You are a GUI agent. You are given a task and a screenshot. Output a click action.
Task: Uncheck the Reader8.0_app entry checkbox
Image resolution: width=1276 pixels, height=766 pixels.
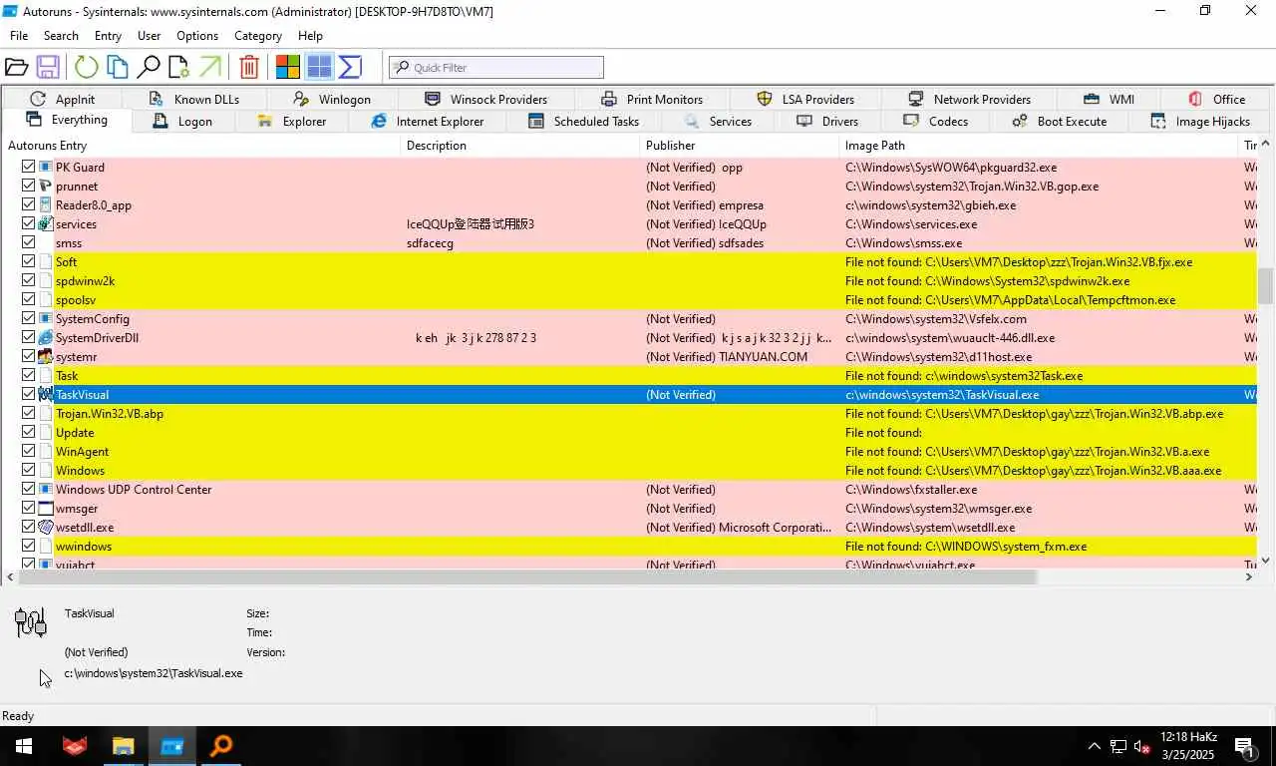tap(28, 204)
